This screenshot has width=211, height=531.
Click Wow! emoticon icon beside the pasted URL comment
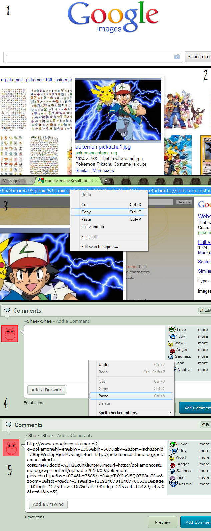point(172,458)
